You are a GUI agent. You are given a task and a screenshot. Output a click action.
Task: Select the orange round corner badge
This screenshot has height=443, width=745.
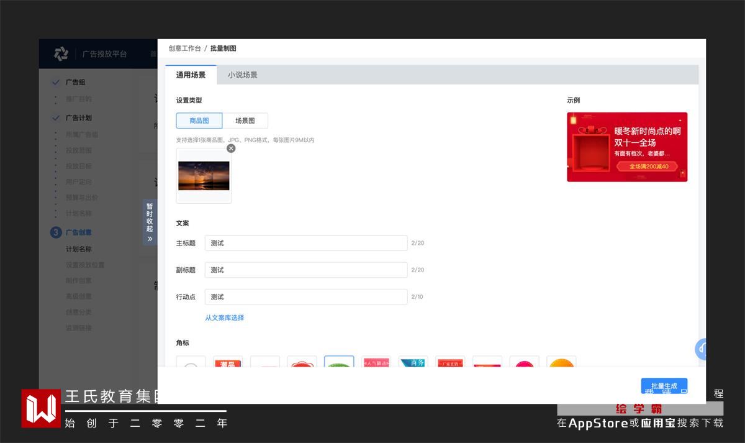pos(561,362)
